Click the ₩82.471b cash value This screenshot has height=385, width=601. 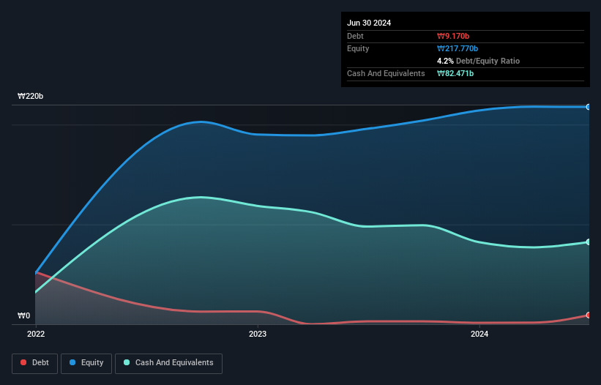pos(455,73)
